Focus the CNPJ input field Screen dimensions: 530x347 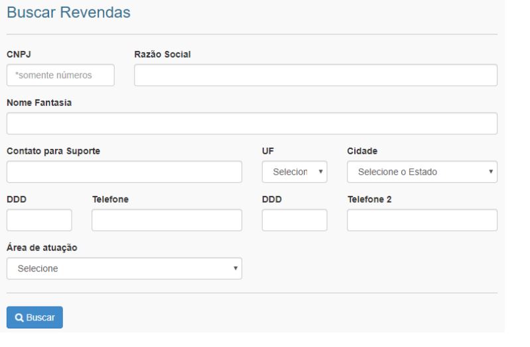tap(60, 75)
